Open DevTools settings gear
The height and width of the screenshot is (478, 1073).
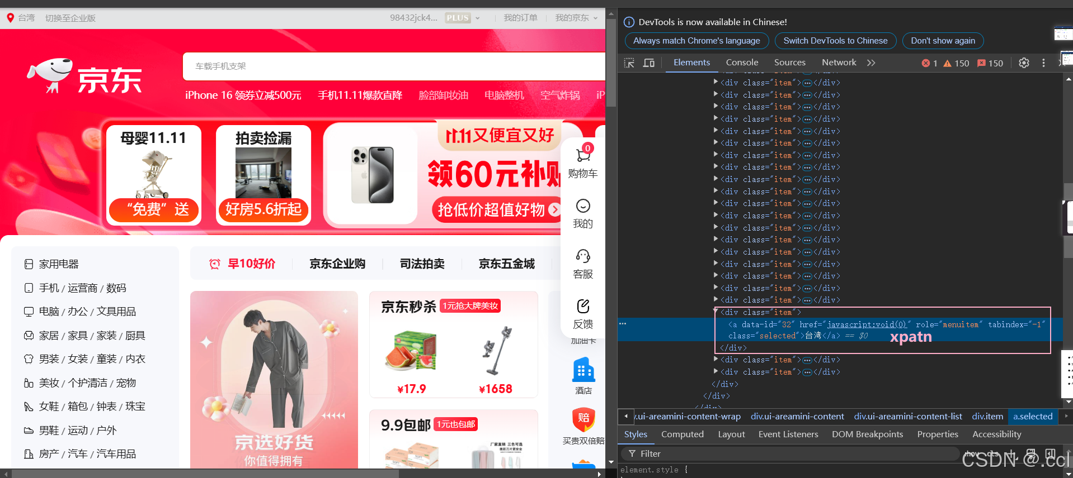point(1024,63)
